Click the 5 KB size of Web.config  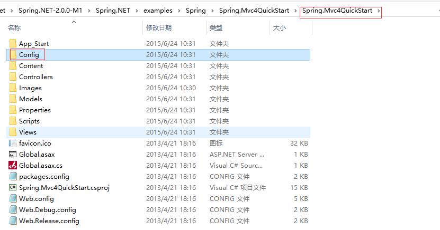pos(301,199)
